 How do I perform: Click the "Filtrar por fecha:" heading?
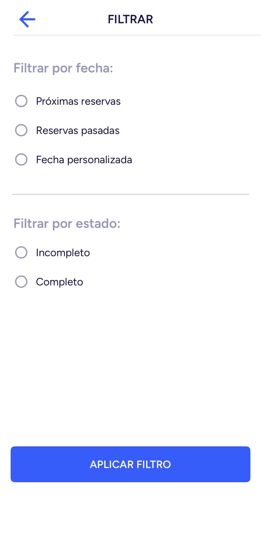coord(63,68)
